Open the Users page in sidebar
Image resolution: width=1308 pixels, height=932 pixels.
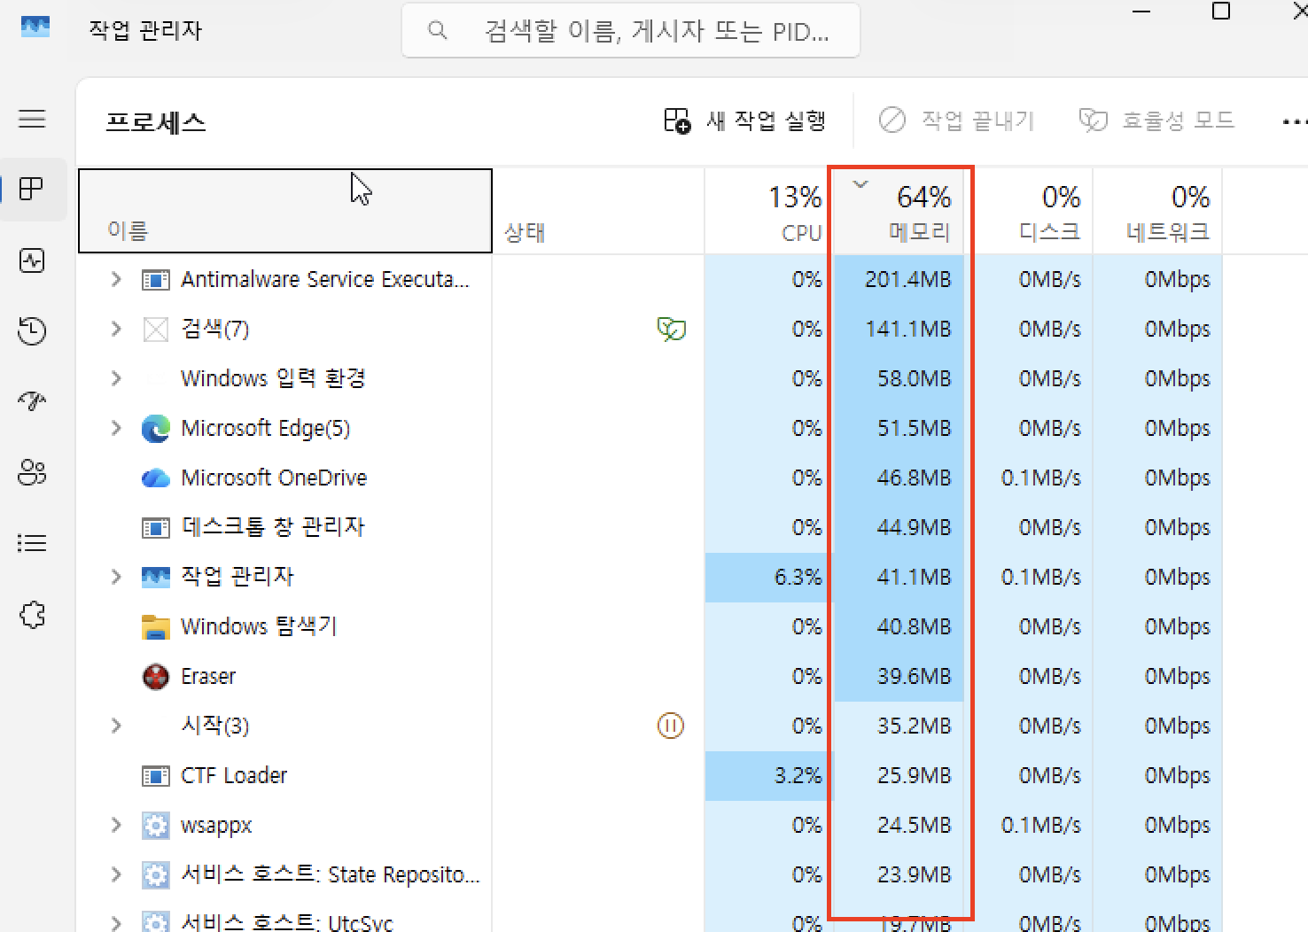(x=33, y=472)
